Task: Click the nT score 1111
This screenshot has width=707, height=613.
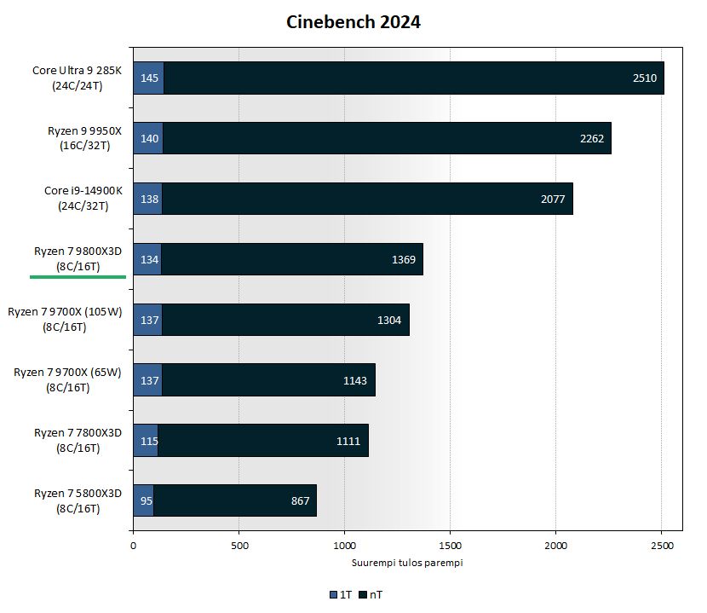Action: [348, 441]
